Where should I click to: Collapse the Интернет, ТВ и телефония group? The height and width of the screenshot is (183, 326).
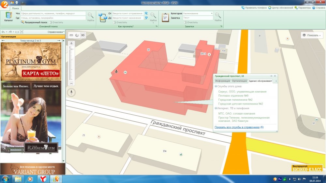[x=216, y=108]
